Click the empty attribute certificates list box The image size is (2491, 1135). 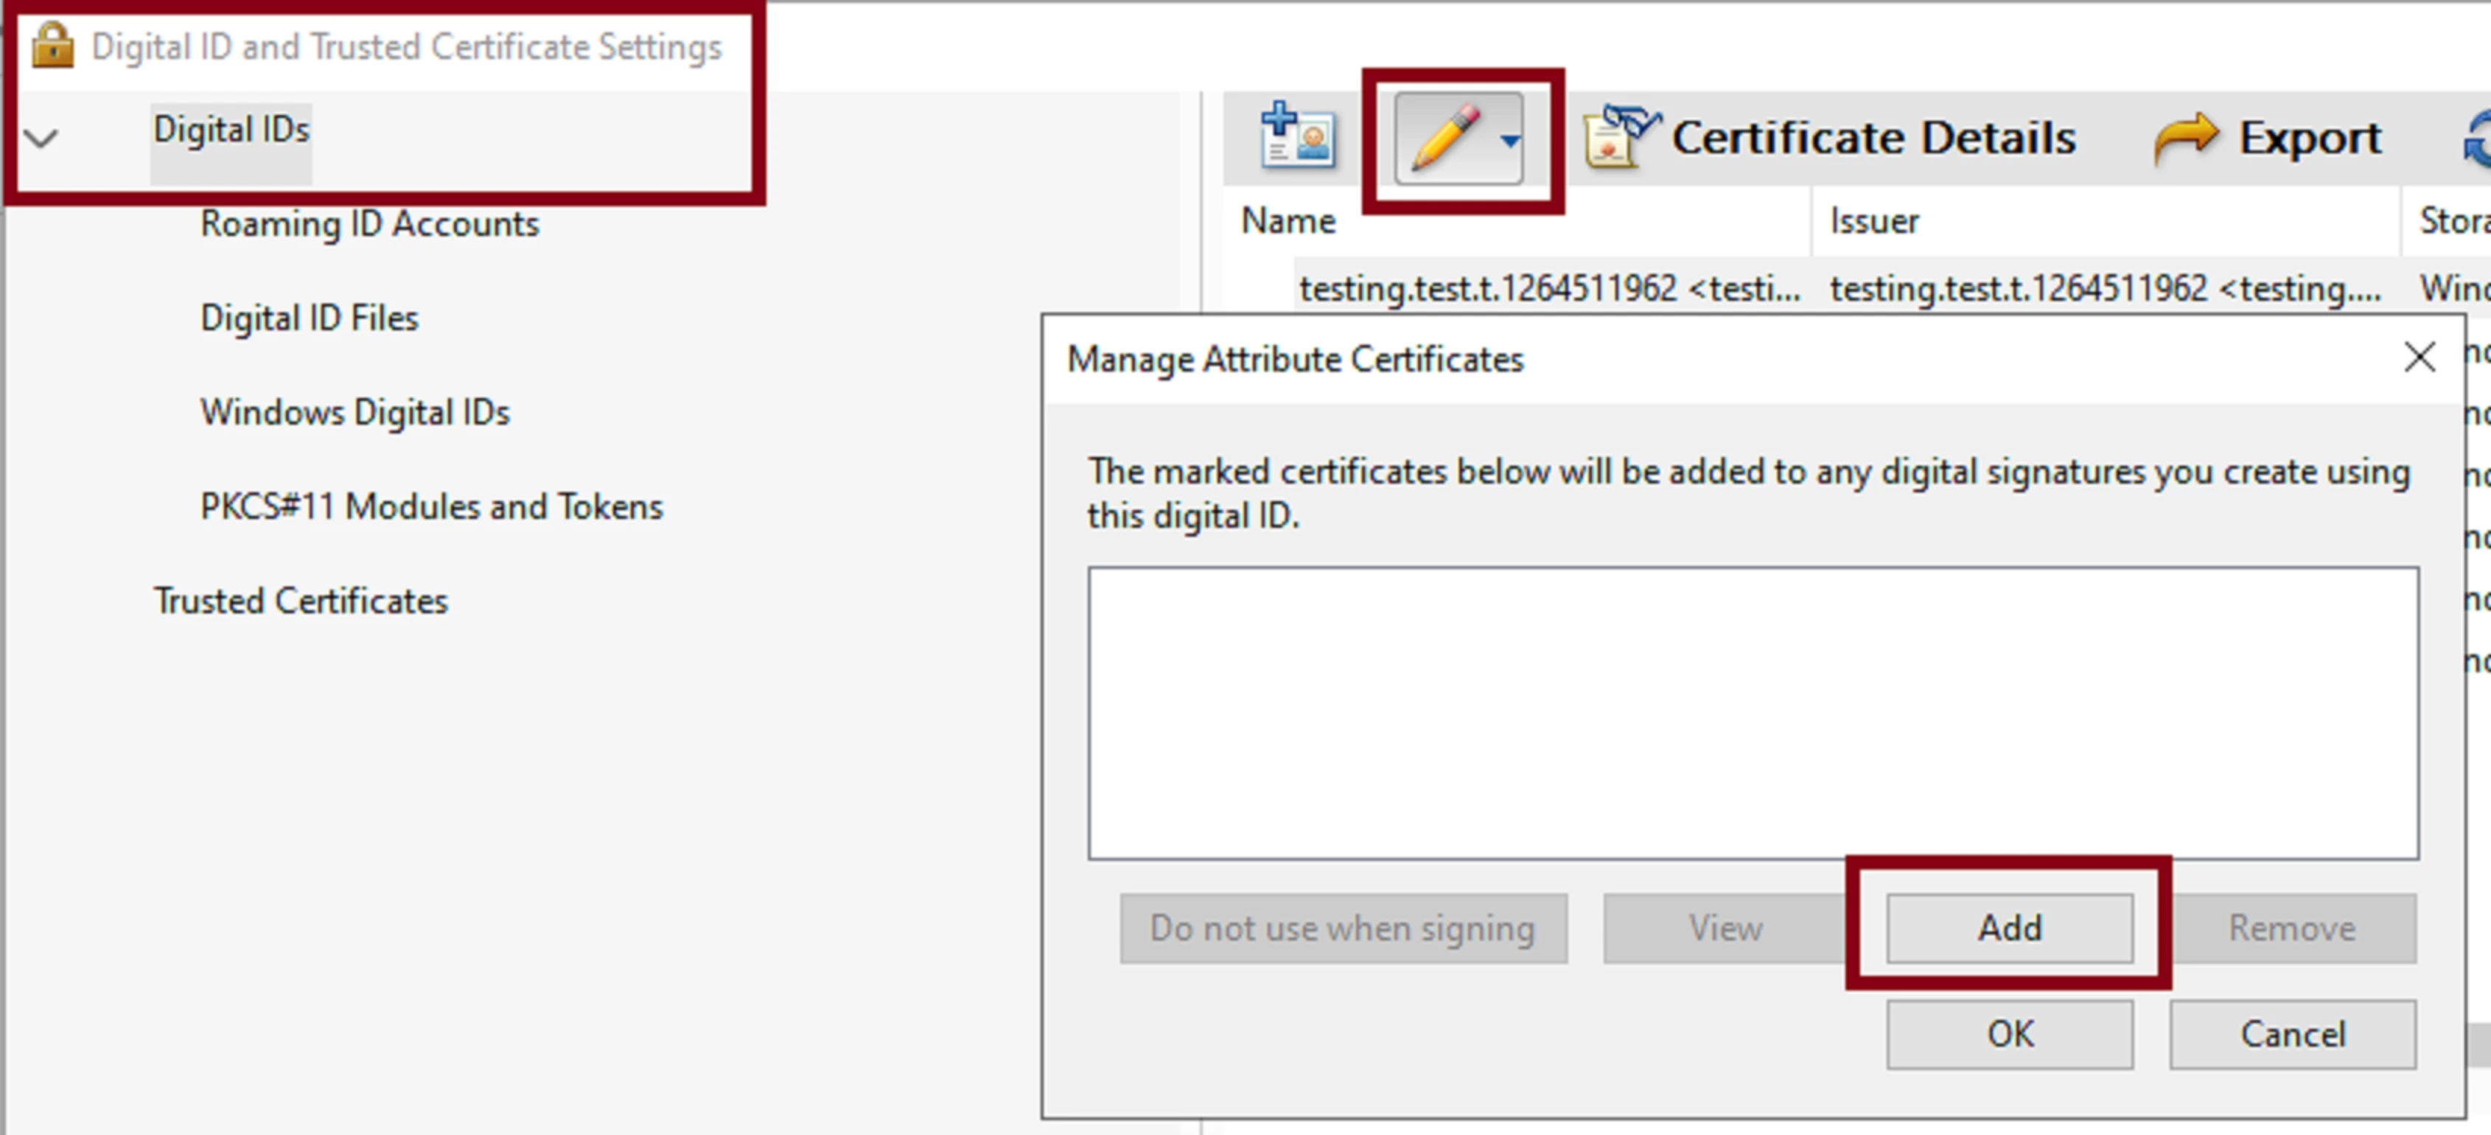coord(1753,713)
